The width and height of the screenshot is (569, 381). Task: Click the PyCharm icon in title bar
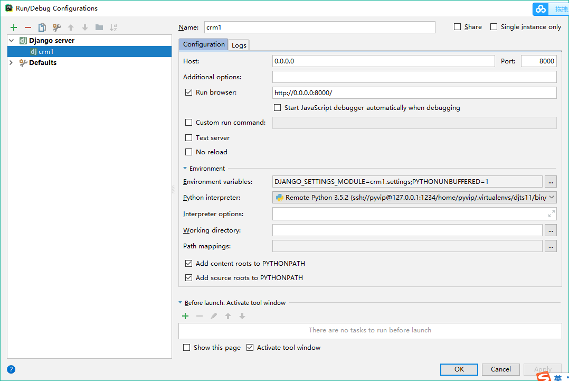[8, 7]
